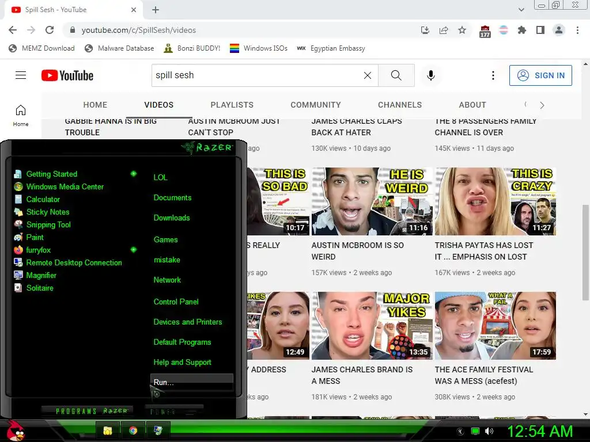The height and width of the screenshot is (442, 590).
Task: Open Home in YouTube sidebar
Action: point(21,115)
